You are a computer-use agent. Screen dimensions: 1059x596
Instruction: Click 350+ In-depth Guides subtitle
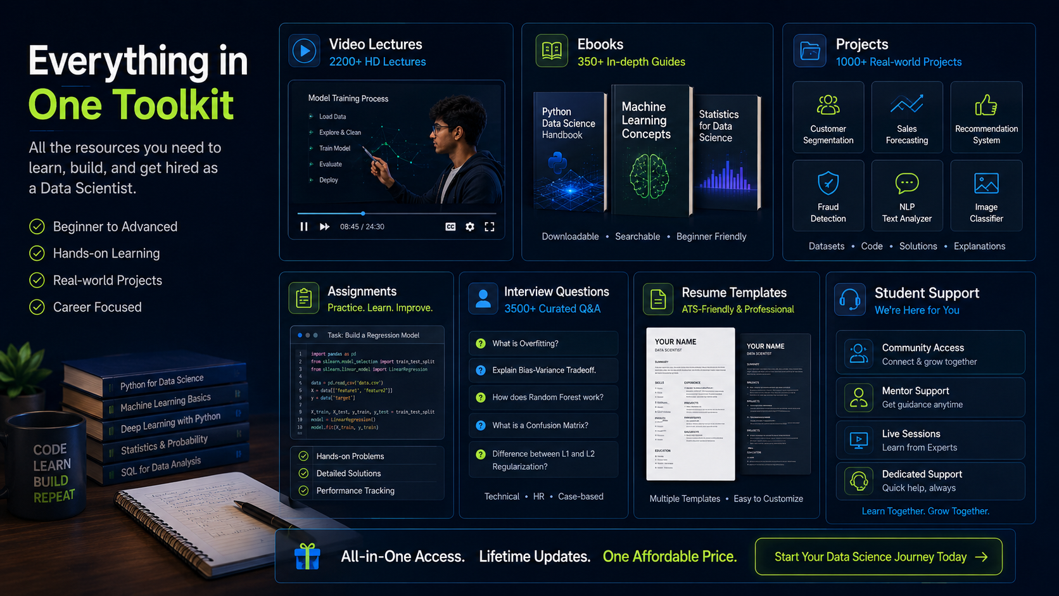click(631, 62)
